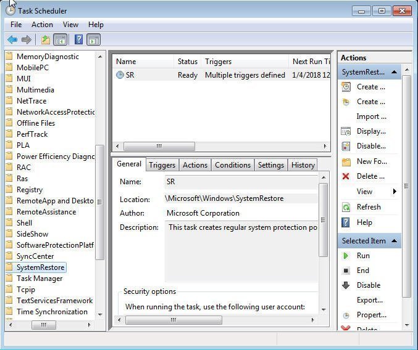This screenshot has height=350, width=418.
Task: Open the History tab
Action: (x=303, y=165)
